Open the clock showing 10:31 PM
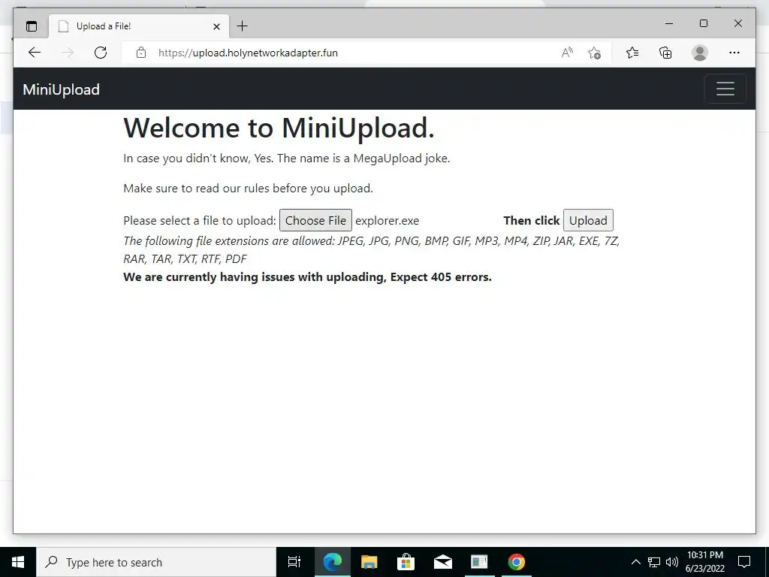The height and width of the screenshot is (577, 769). 705,562
